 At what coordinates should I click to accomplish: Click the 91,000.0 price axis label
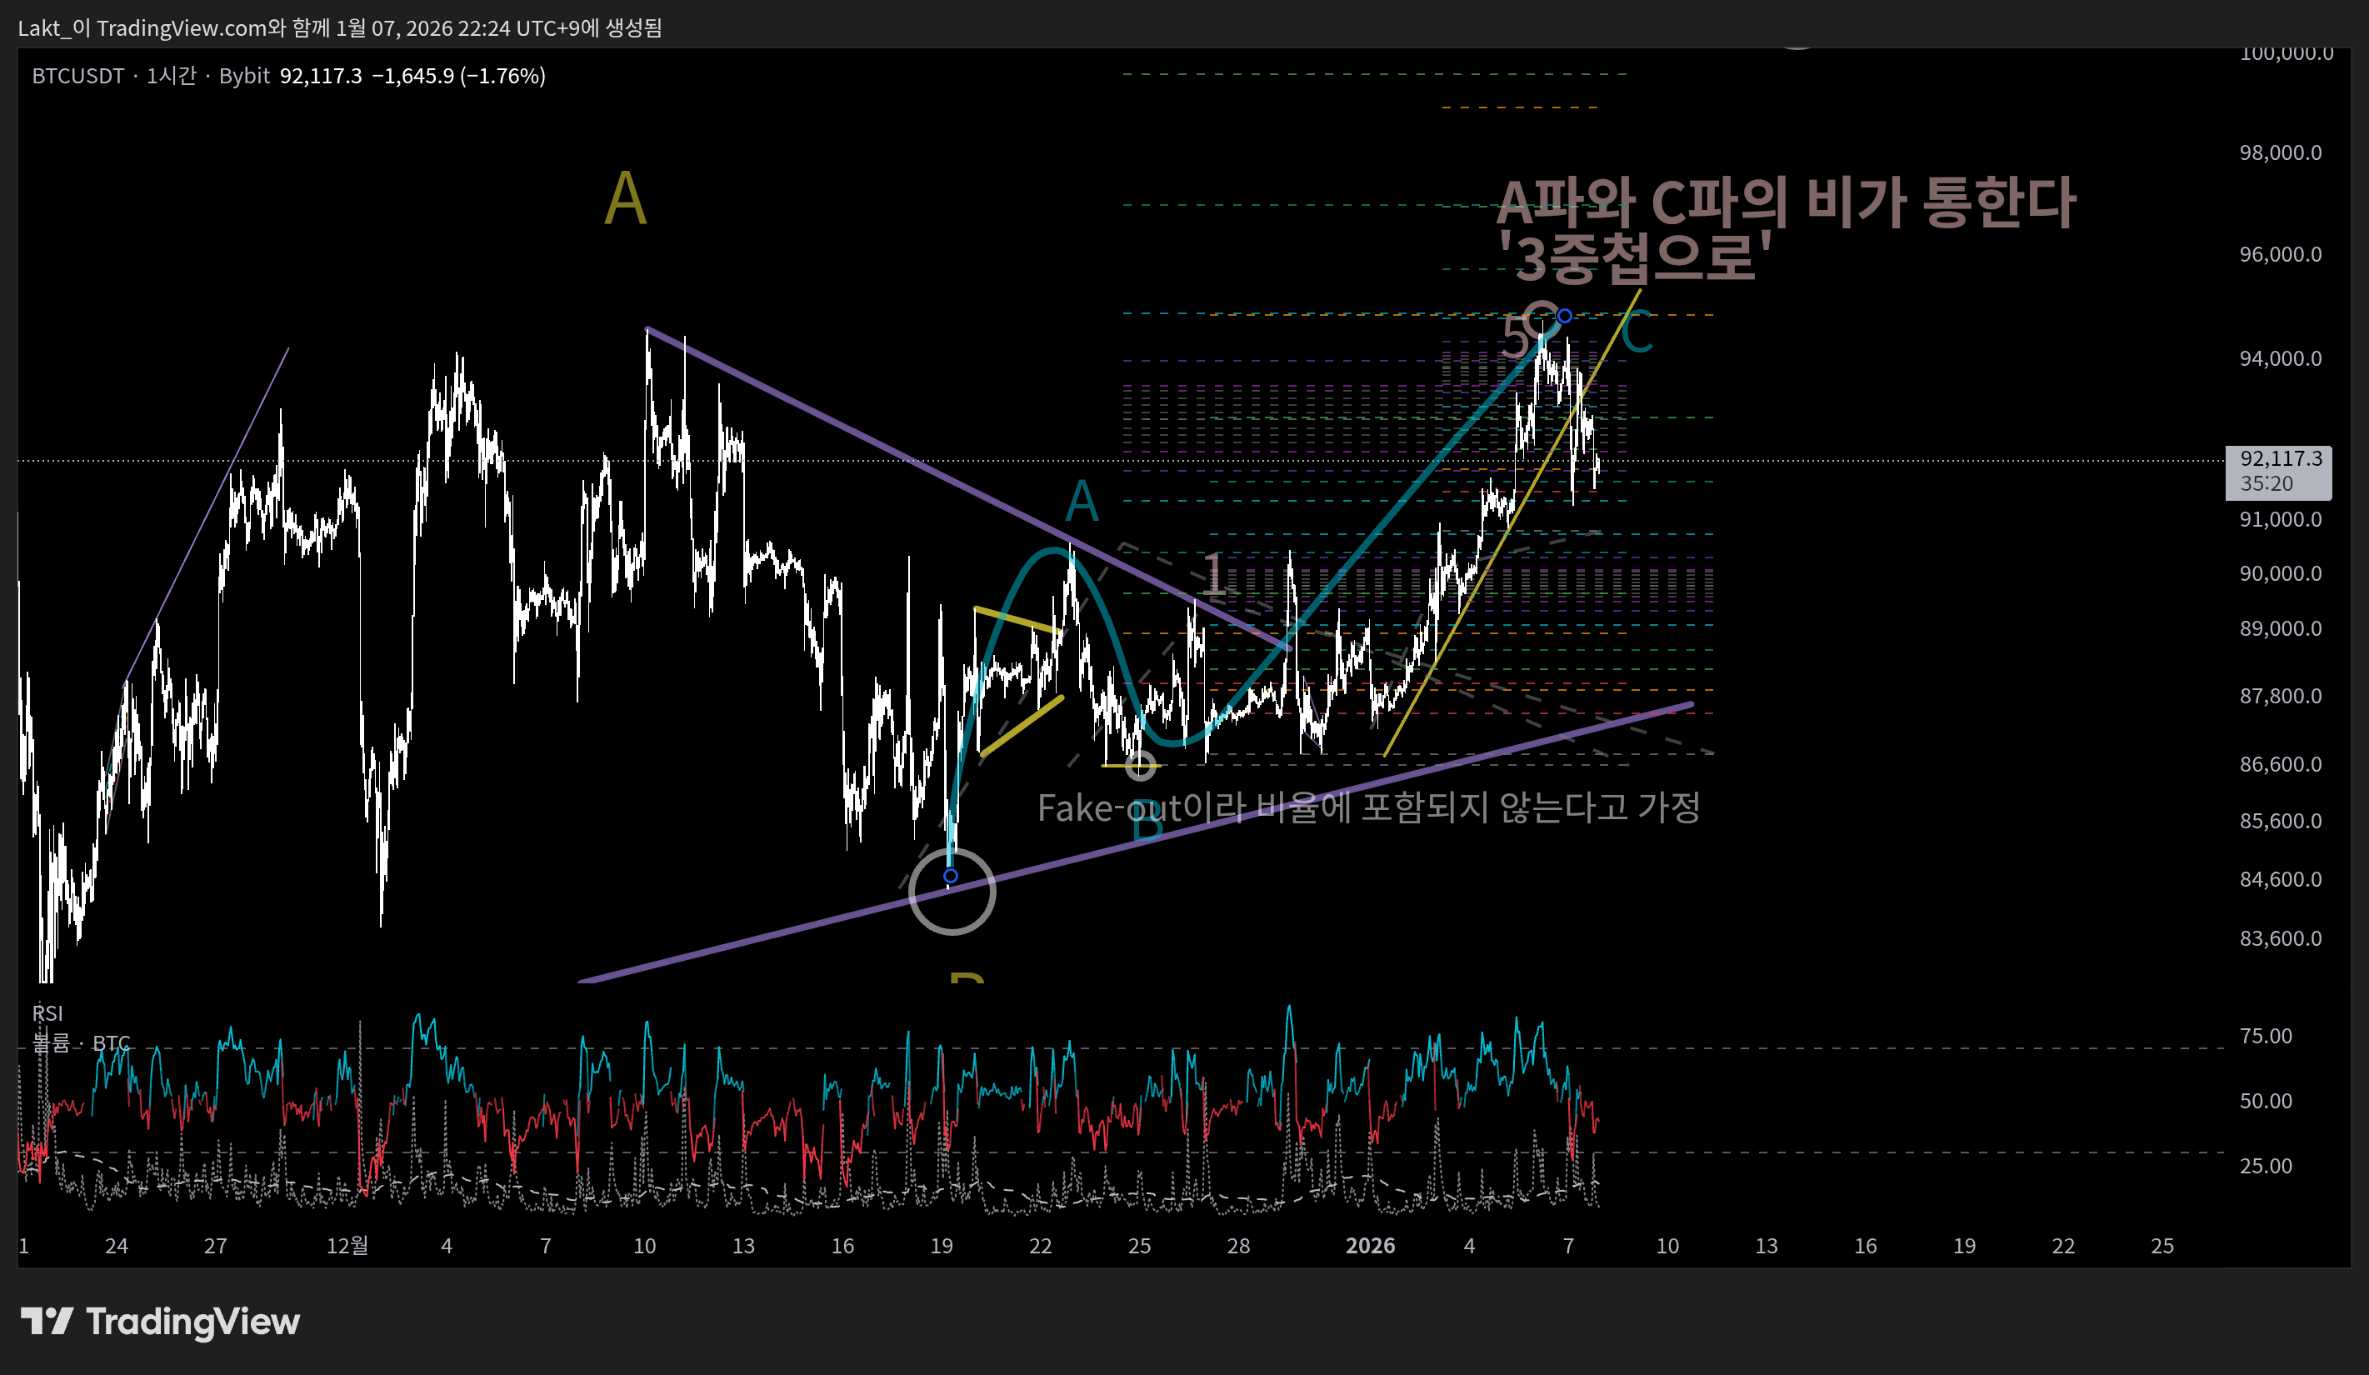(x=2280, y=519)
